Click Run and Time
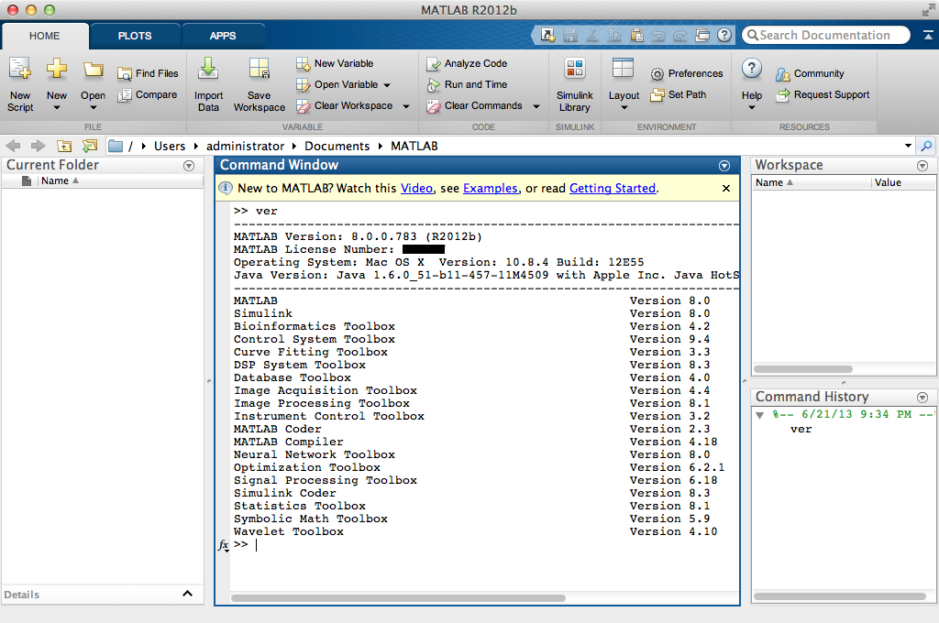Screen dimensions: 939x623 (467, 85)
